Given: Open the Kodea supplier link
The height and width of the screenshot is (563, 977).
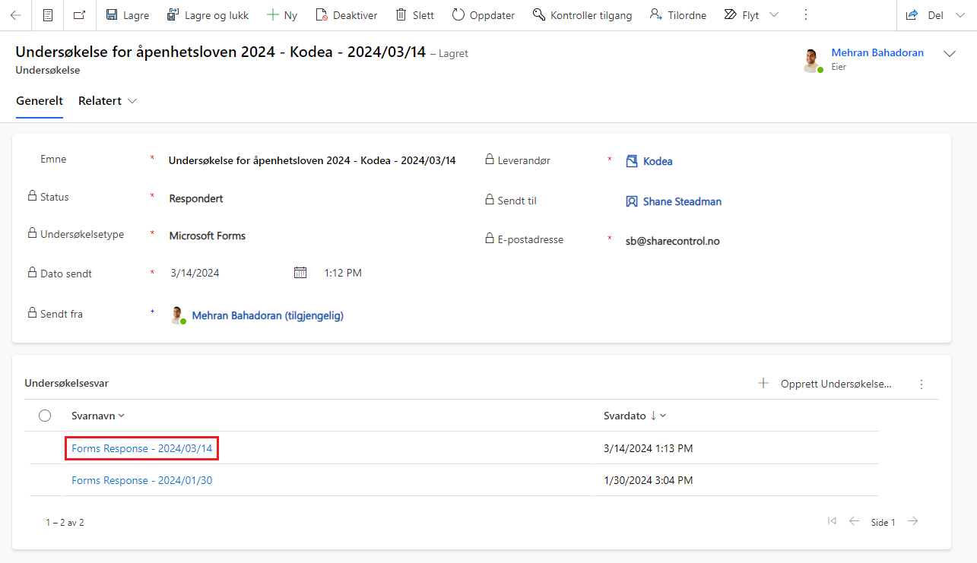Looking at the screenshot, I should [x=658, y=161].
